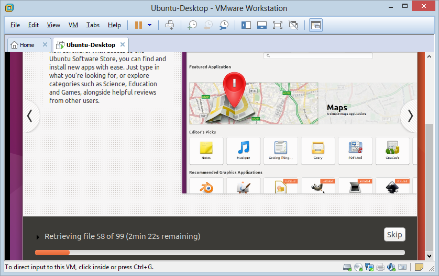Click the Skip button
This screenshot has height=276, width=439.
(x=394, y=235)
